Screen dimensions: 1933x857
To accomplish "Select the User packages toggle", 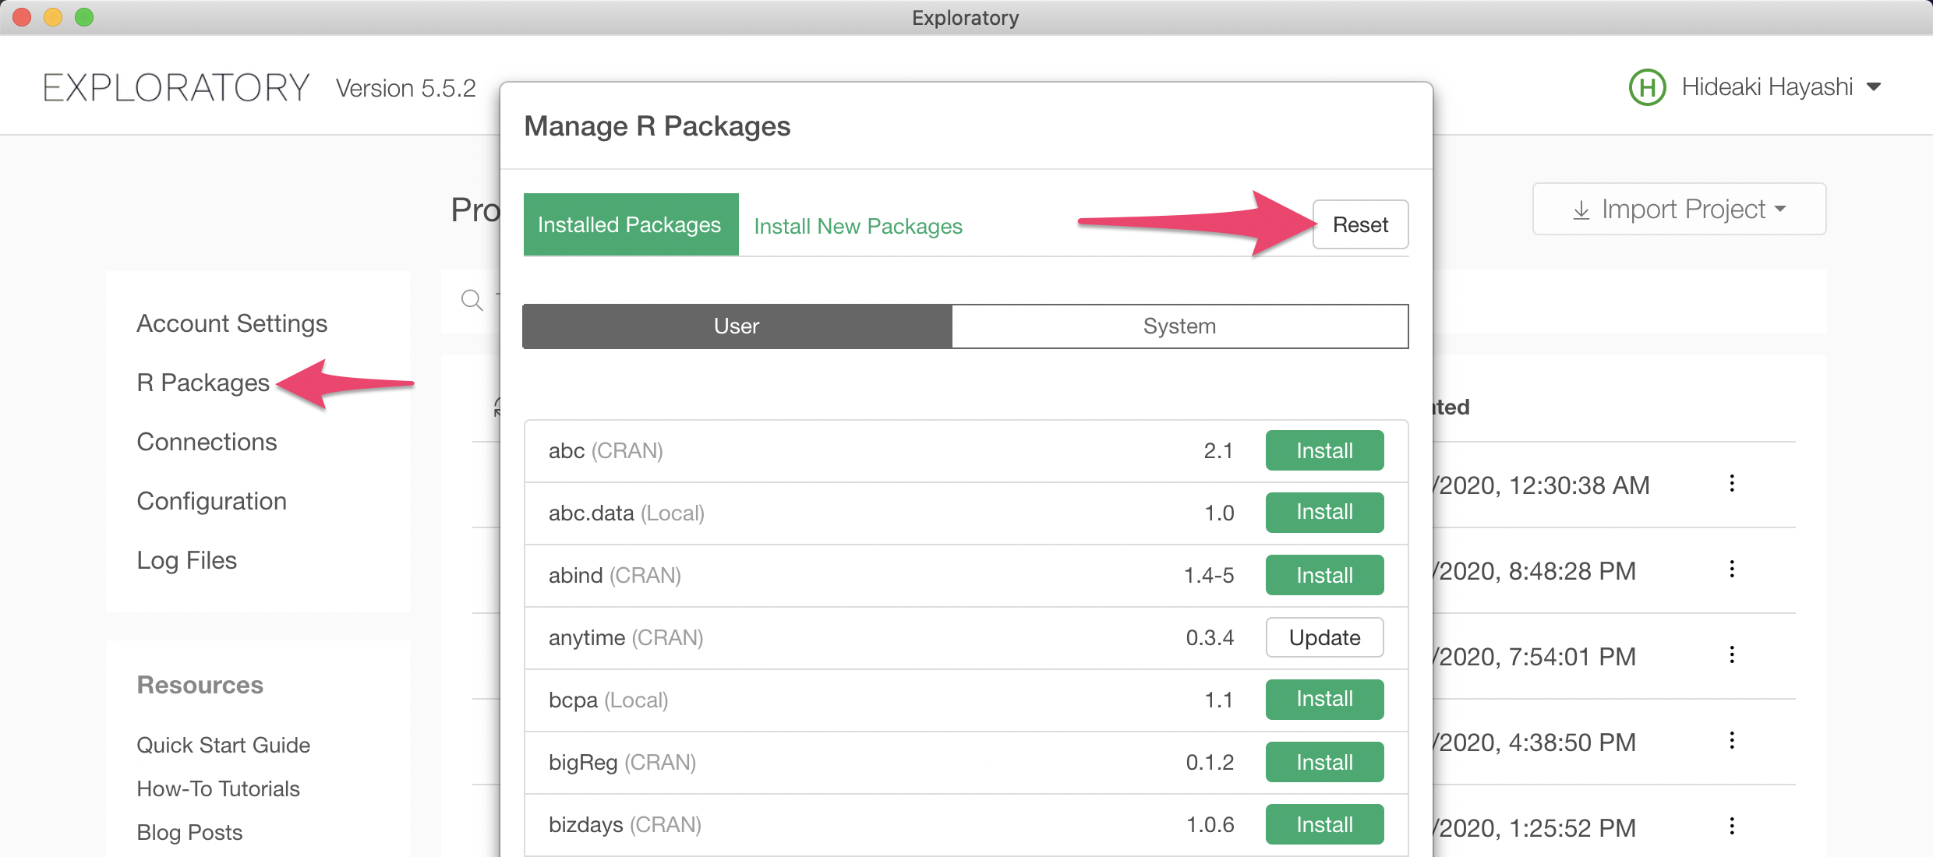I will 737,326.
